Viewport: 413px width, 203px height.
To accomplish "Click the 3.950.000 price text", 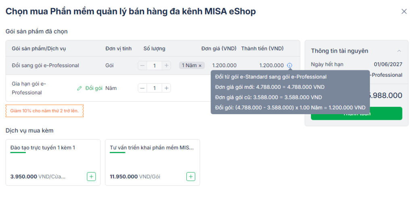I will click(x=24, y=176).
